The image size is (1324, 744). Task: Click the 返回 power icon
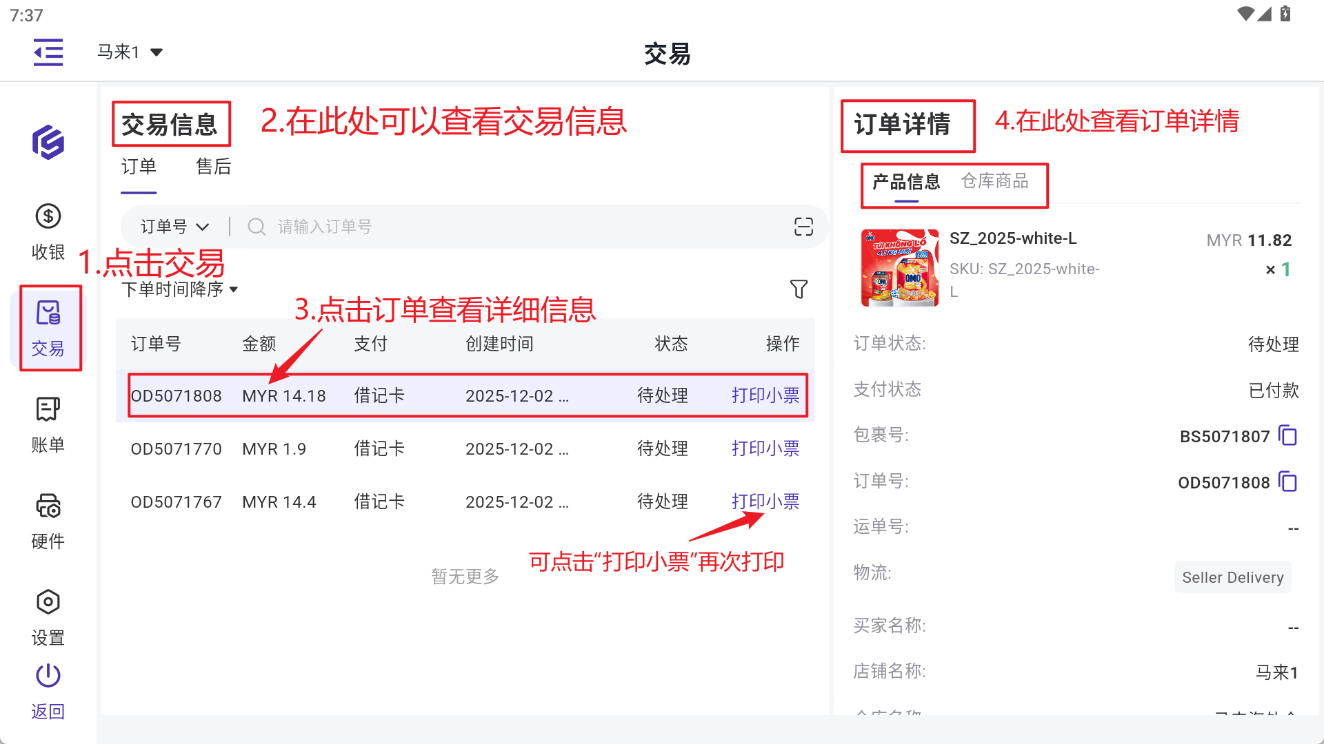point(48,676)
